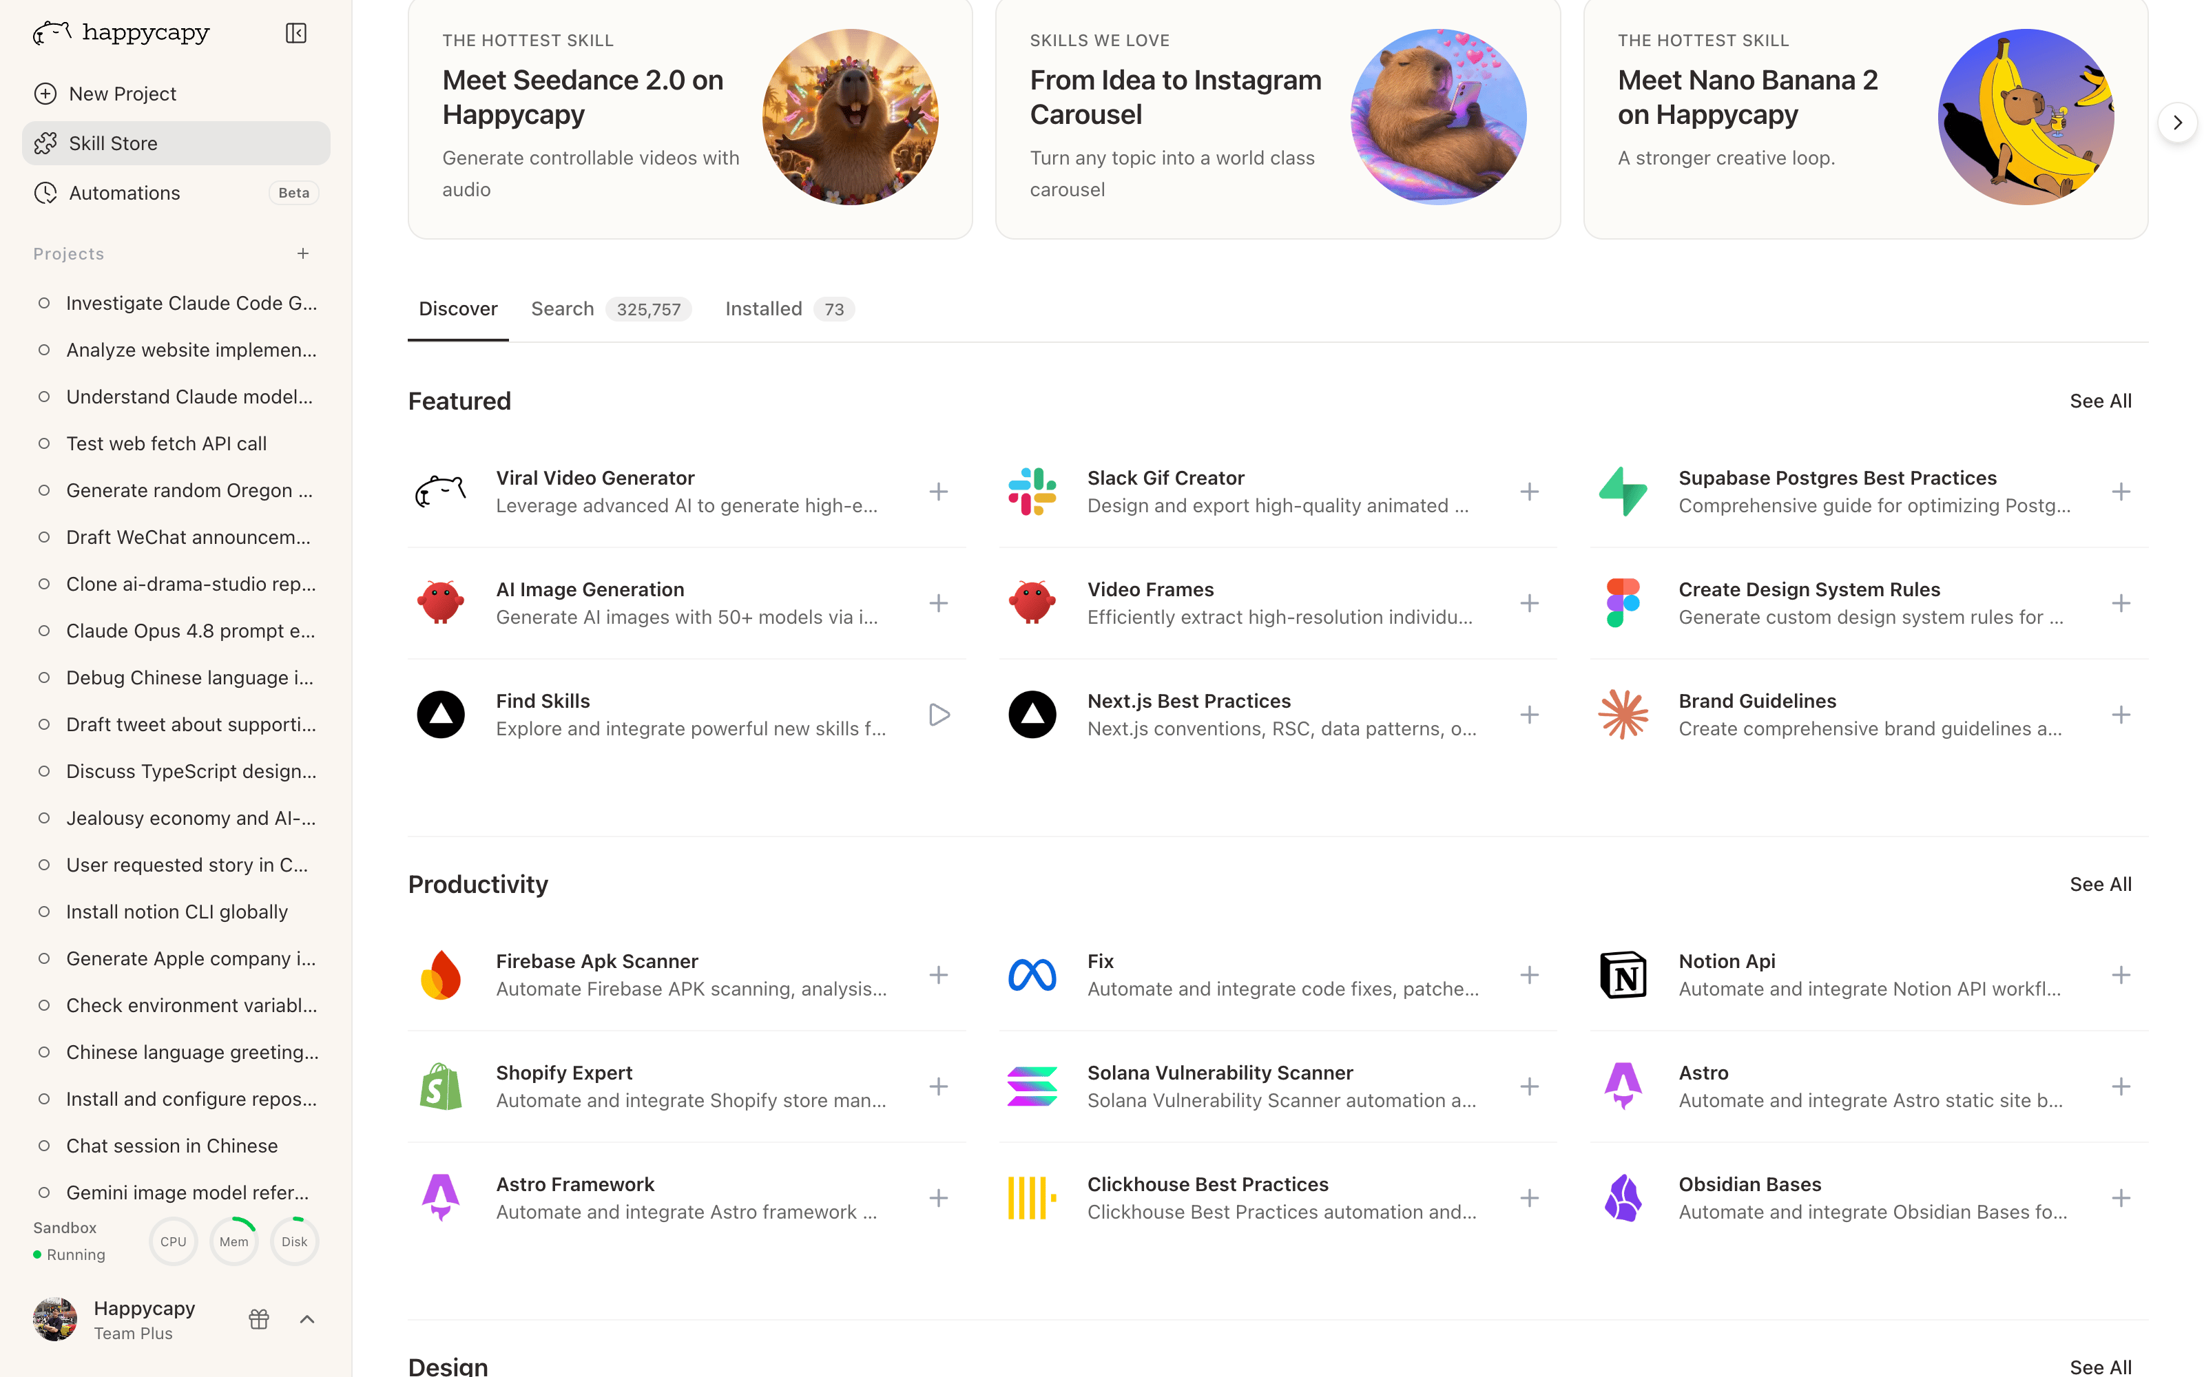The width and height of the screenshot is (2204, 1377).
Task: Click the happycapy capybara logo
Action: (52, 34)
